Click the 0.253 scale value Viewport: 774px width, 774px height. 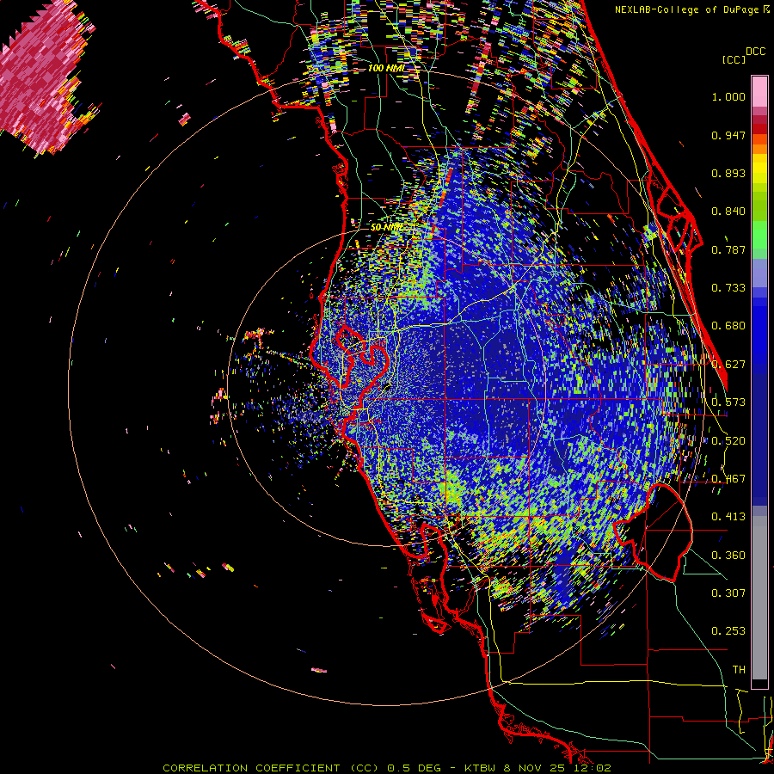pos(728,631)
